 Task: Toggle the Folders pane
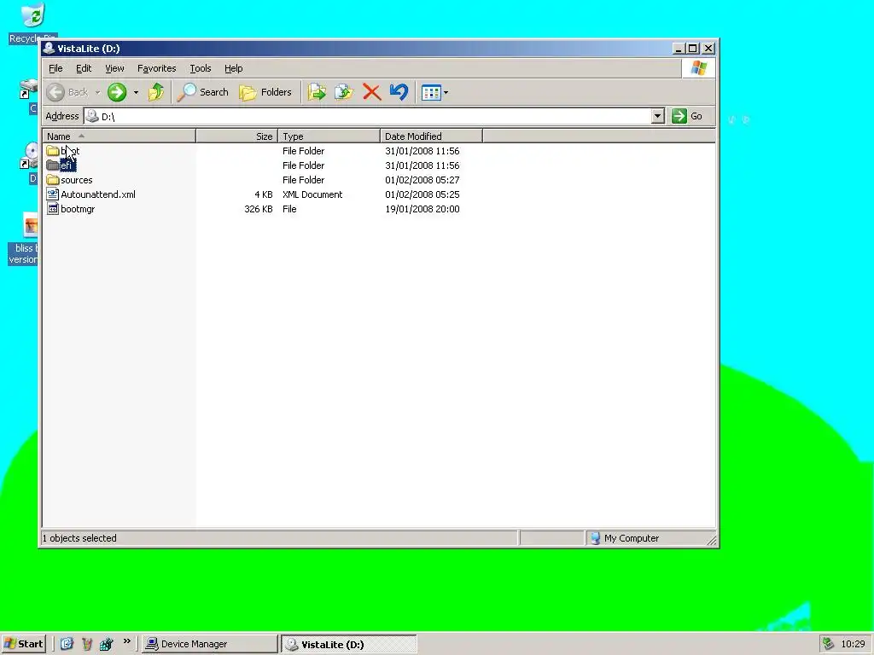[x=265, y=92]
